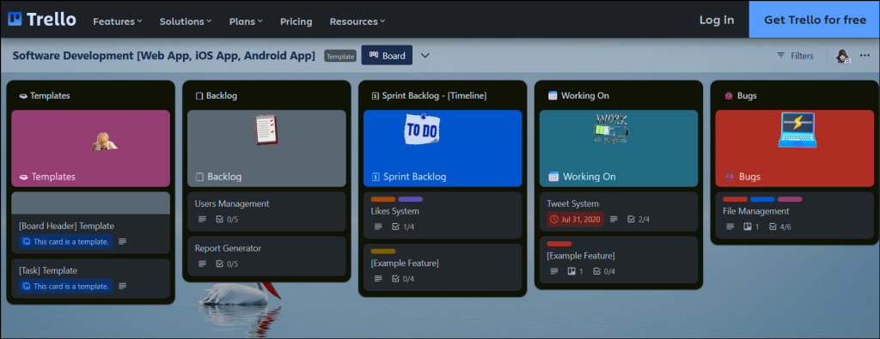
Task: Click description icon on [Task] Template card
Action: [122, 286]
